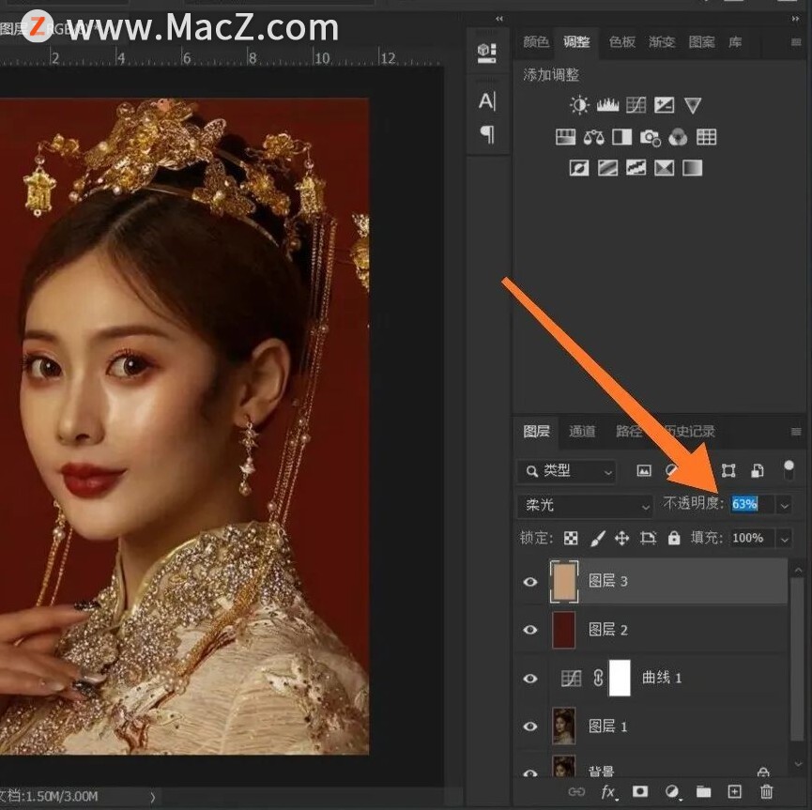Open the Layers panel options menu
Screen dimensions: 812x810
tap(796, 432)
